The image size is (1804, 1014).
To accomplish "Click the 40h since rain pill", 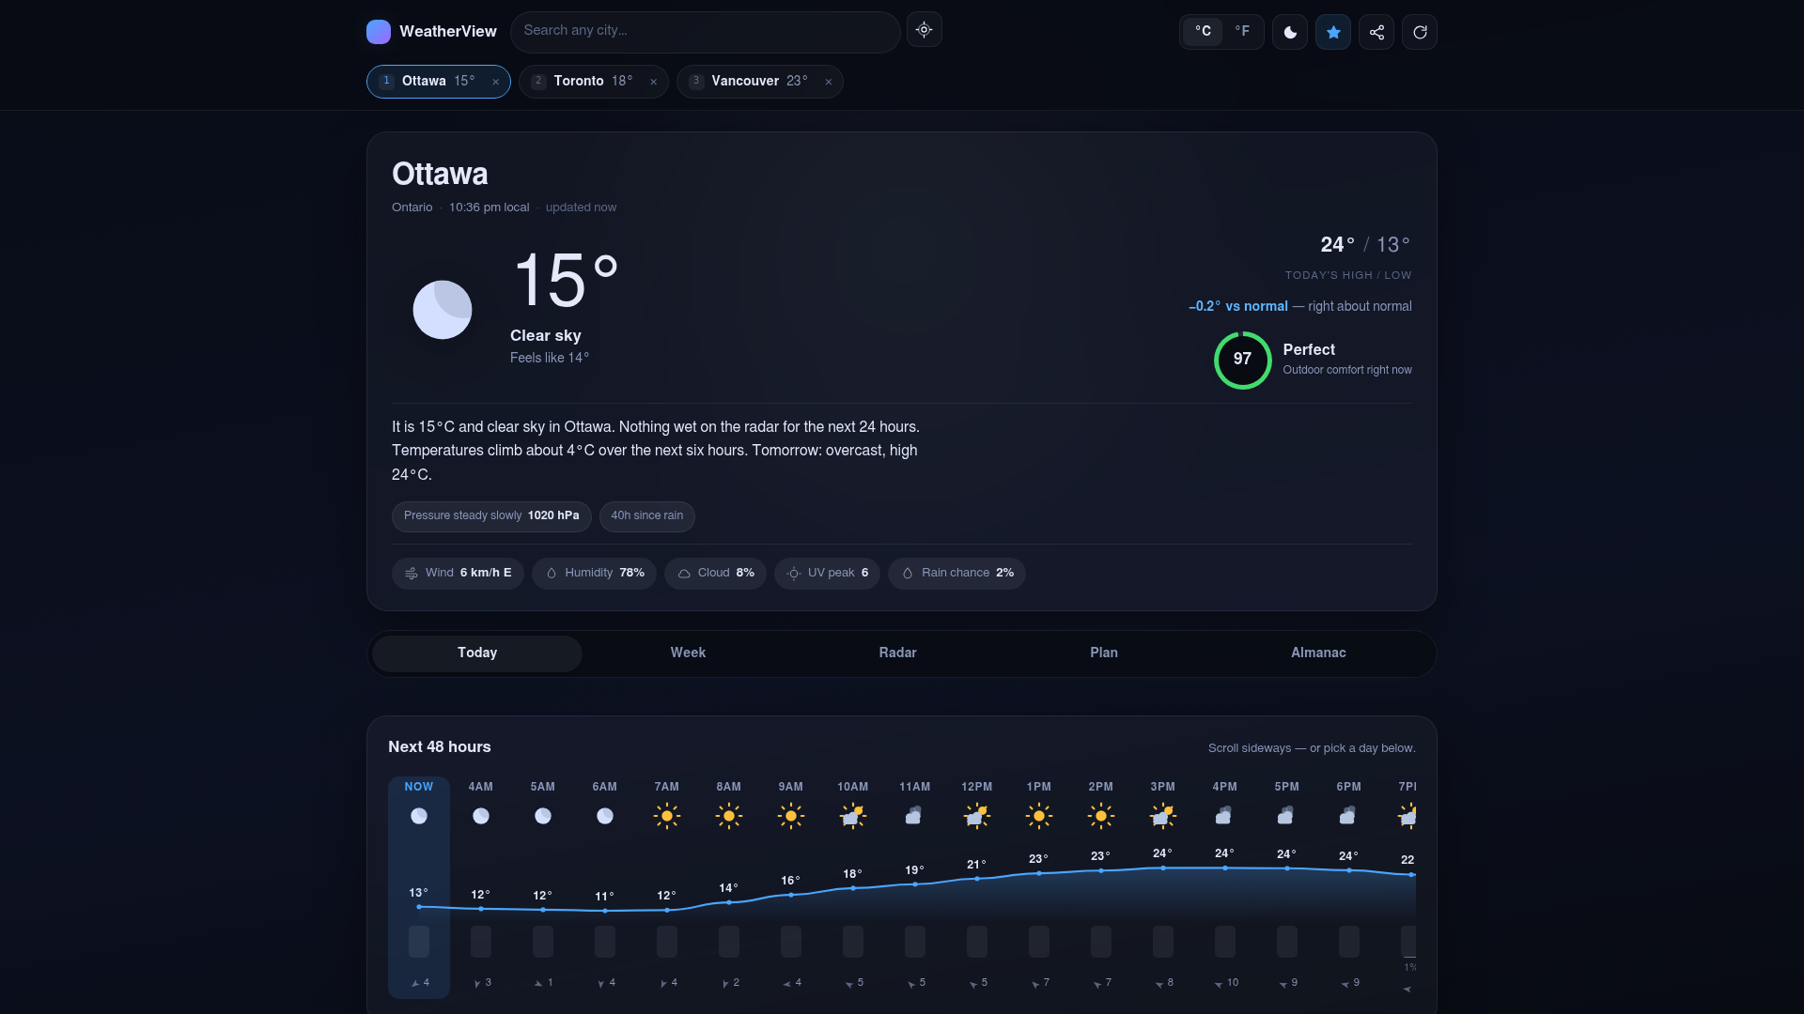I will [x=647, y=516].
